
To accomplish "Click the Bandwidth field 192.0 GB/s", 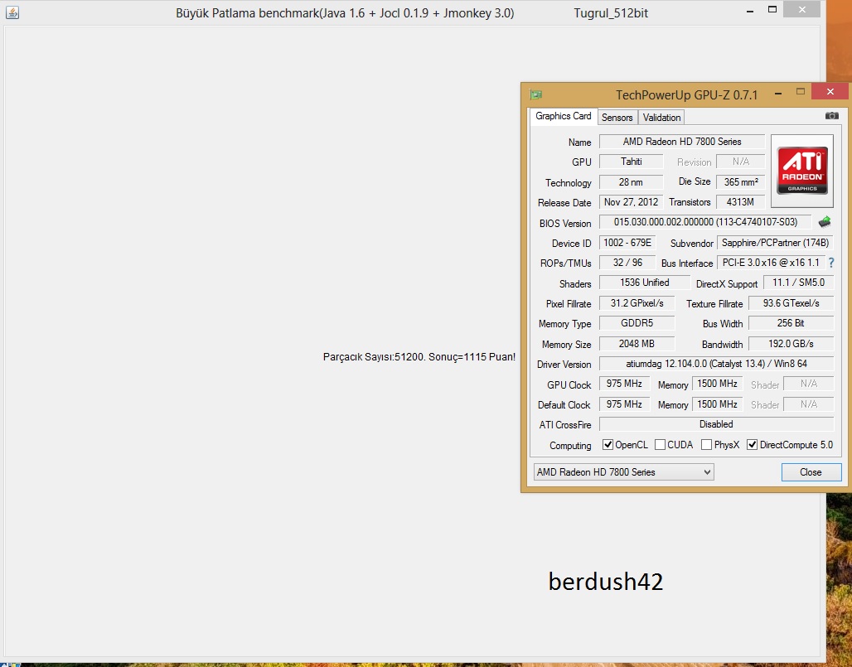I will pos(791,344).
